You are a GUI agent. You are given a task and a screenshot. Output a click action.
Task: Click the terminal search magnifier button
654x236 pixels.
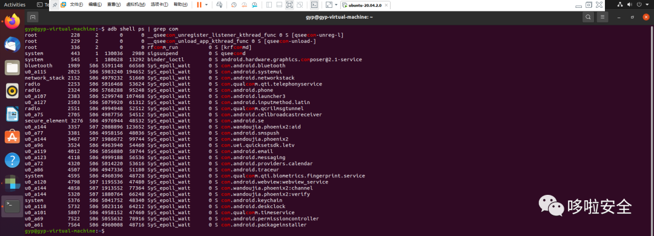tap(588, 17)
